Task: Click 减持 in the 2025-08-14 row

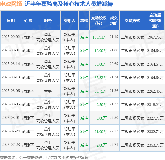Action: coord(84,64)
